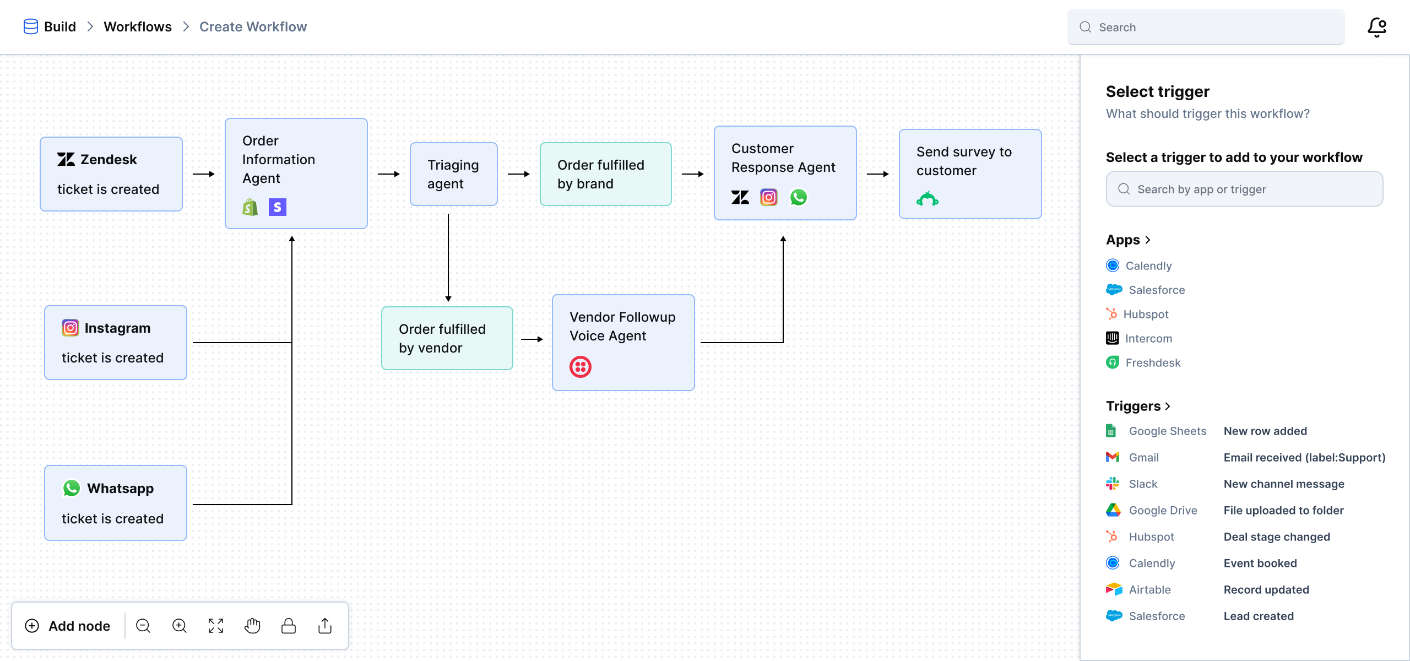Open Workflows in the breadcrumb
This screenshot has height=661, width=1410.
(138, 26)
